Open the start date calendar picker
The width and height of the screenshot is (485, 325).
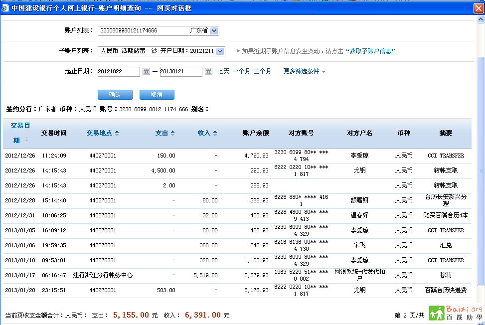[x=146, y=71]
